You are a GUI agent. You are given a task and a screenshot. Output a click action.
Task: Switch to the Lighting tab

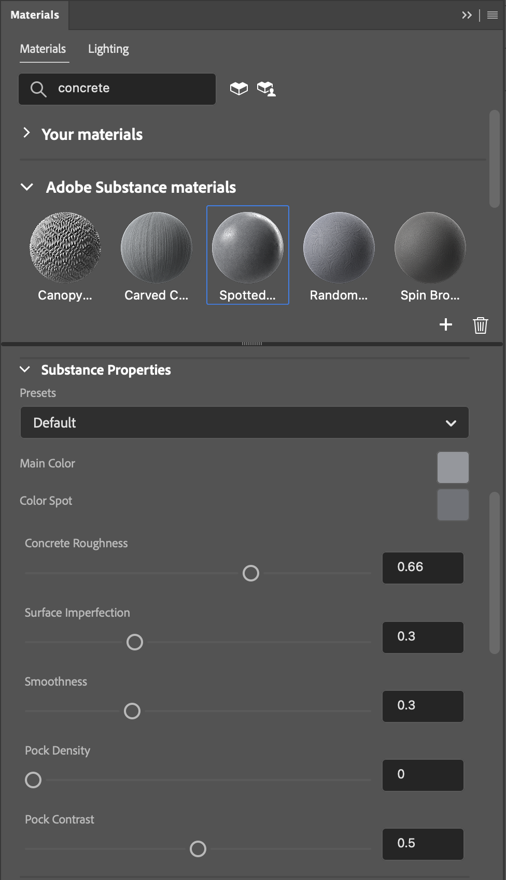coord(108,49)
